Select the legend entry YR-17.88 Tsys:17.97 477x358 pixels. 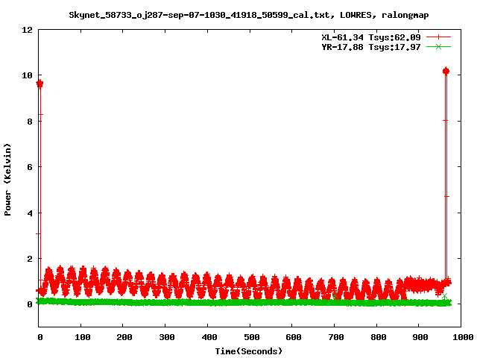tap(371, 47)
